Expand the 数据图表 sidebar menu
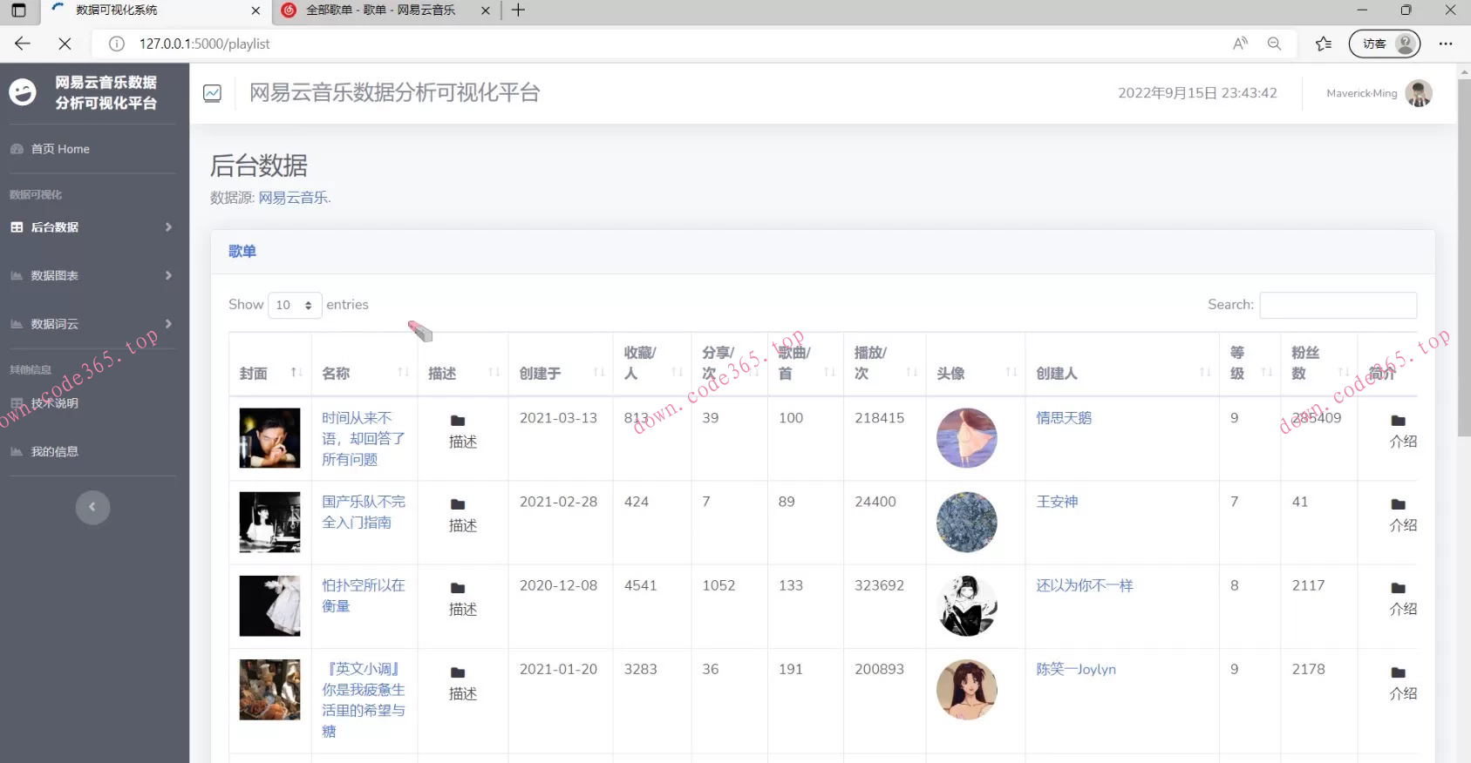Viewport: 1471px width, 763px height. coord(92,275)
